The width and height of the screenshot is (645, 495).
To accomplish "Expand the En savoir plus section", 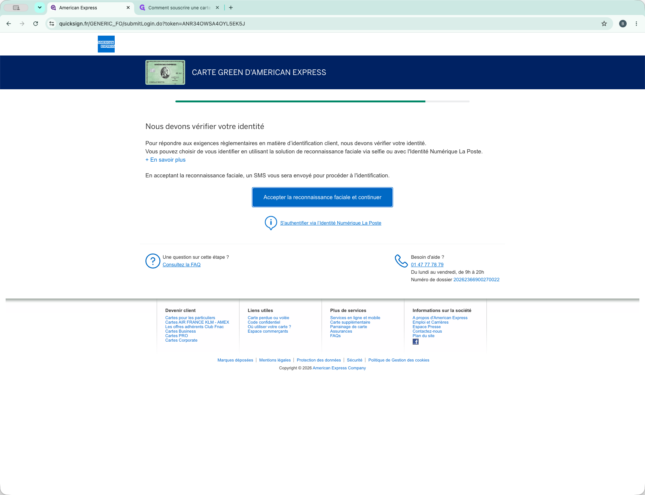I will pyautogui.click(x=165, y=160).
